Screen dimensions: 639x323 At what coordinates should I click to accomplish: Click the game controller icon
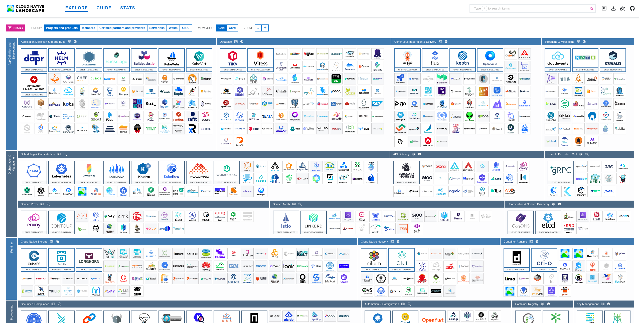623,8
